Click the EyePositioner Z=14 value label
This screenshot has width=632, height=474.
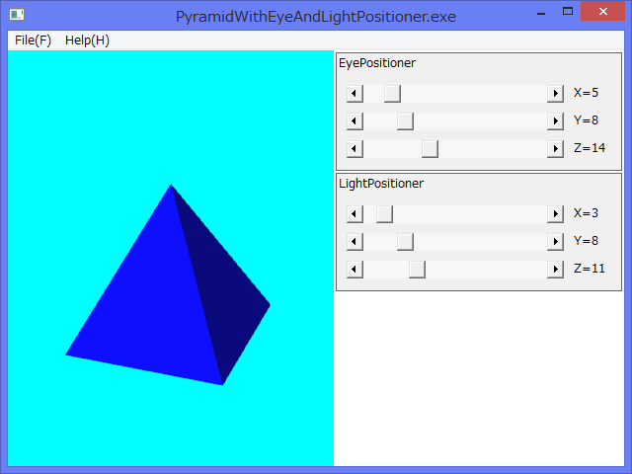(590, 148)
